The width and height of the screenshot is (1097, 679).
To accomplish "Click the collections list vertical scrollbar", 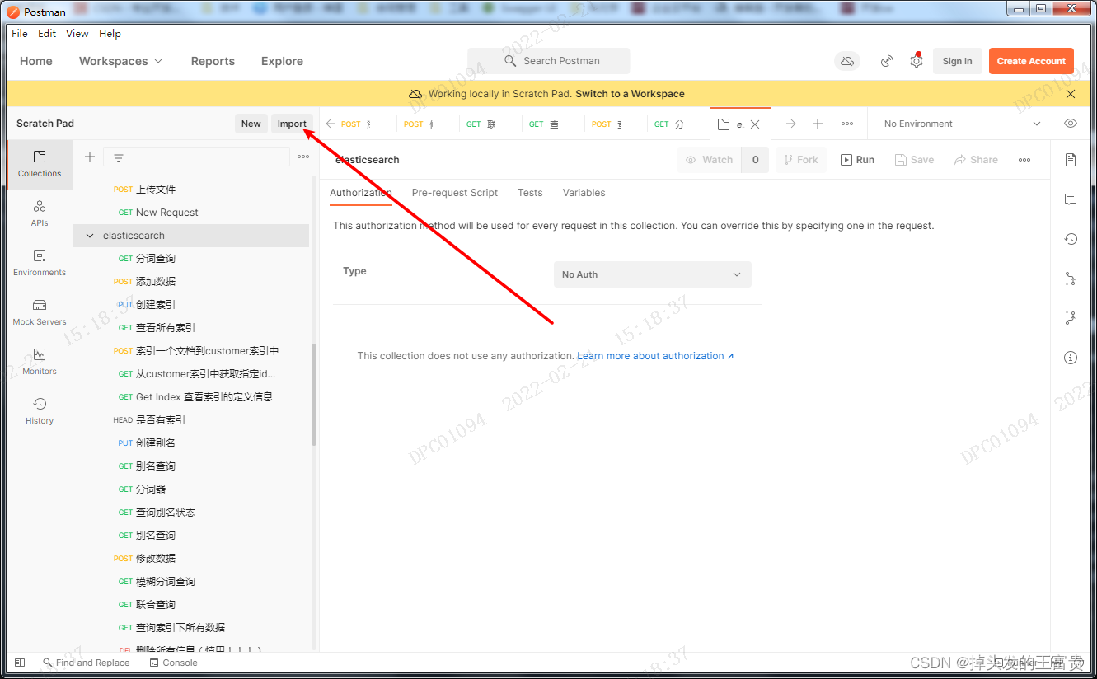I will pos(314,396).
